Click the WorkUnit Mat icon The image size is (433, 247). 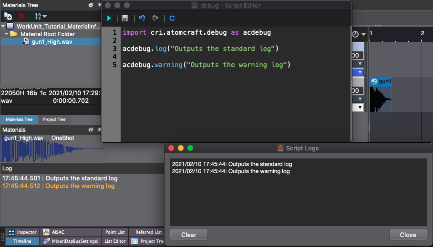tap(10, 26)
